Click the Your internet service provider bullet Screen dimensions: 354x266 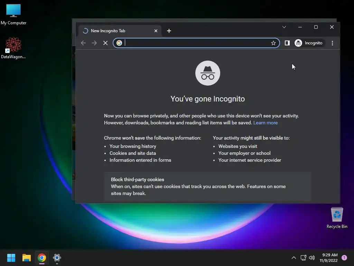[x=250, y=160]
